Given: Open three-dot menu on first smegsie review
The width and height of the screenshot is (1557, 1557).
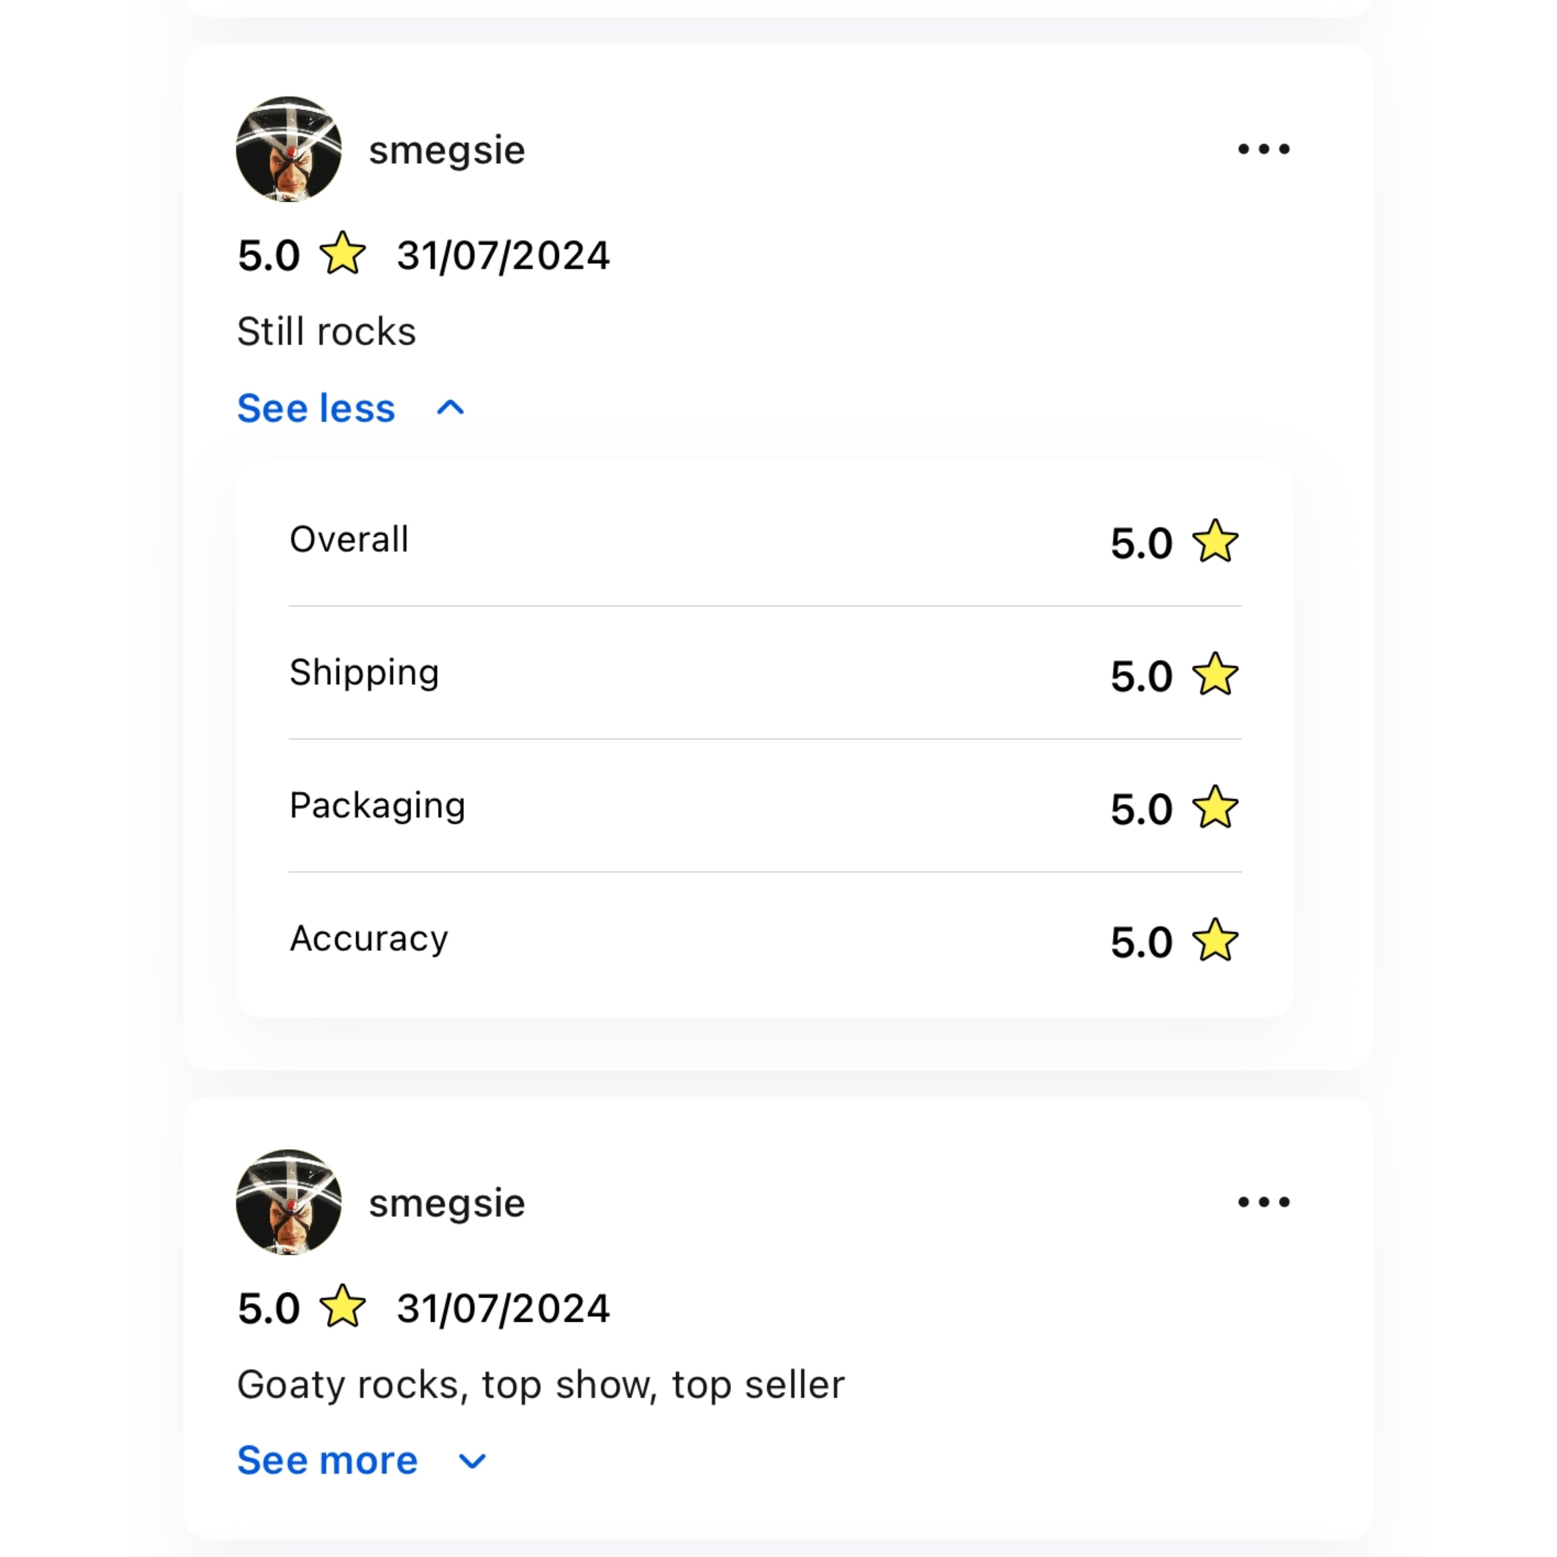Looking at the screenshot, I should point(1263,149).
